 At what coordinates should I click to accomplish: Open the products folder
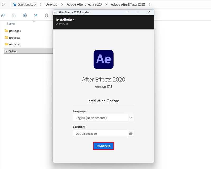[x=14, y=38]
